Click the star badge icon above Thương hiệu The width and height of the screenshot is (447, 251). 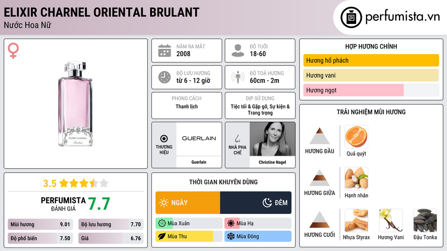pyautogui.click(x=164, y=139)
